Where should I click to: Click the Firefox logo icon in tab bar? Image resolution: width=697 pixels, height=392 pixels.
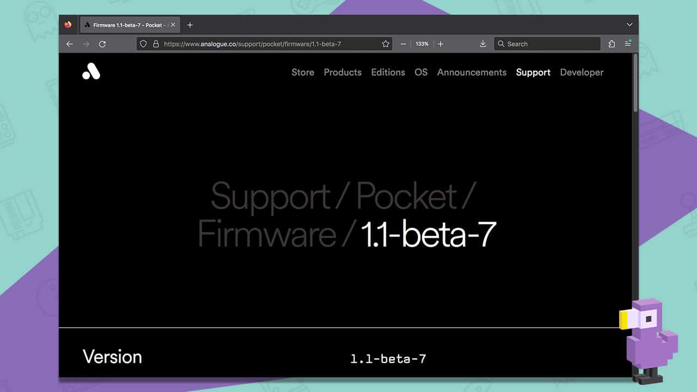point(68,24)
